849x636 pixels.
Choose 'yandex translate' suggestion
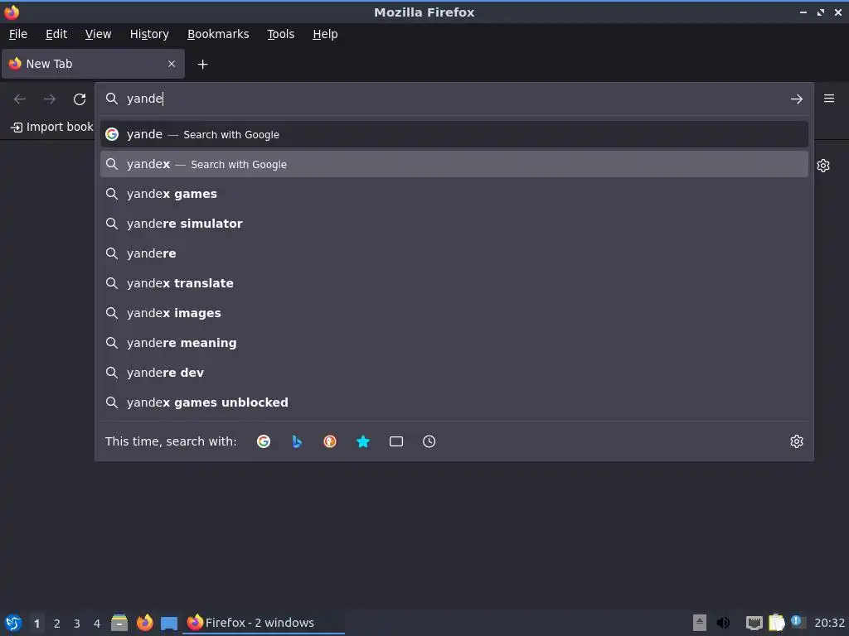point(454,283)
